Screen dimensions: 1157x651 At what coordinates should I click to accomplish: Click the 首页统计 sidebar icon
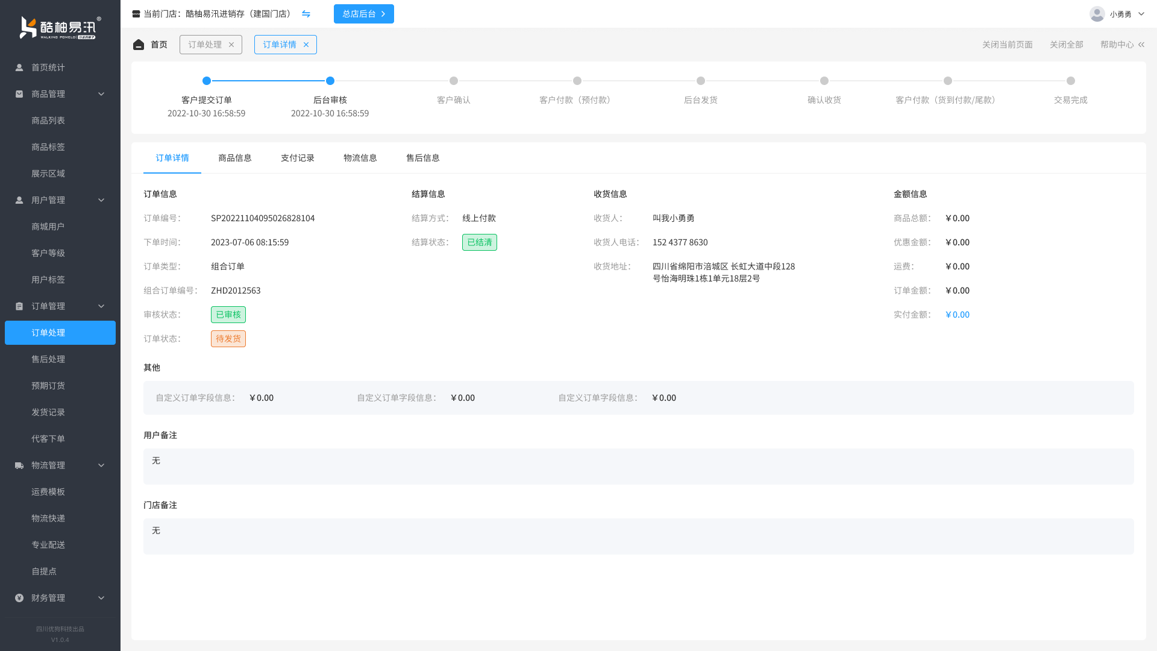tap(19, 68)
